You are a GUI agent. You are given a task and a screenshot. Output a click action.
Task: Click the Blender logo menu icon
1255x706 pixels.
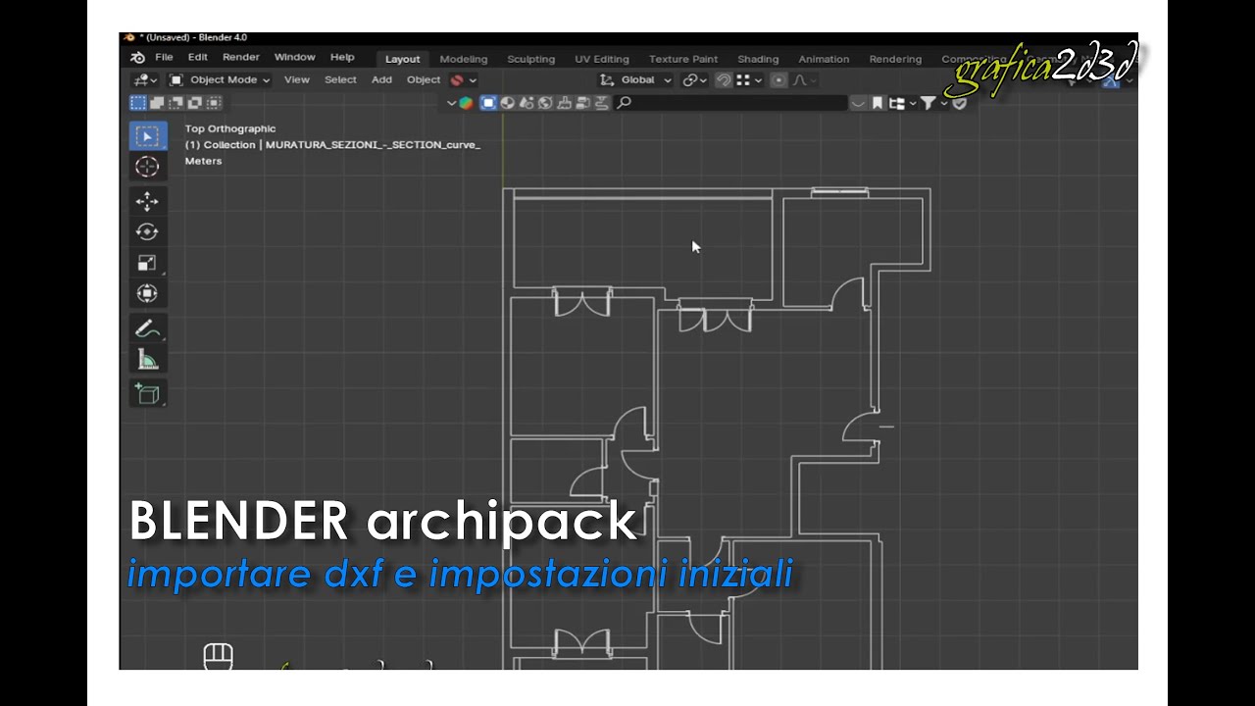(137, 58)
